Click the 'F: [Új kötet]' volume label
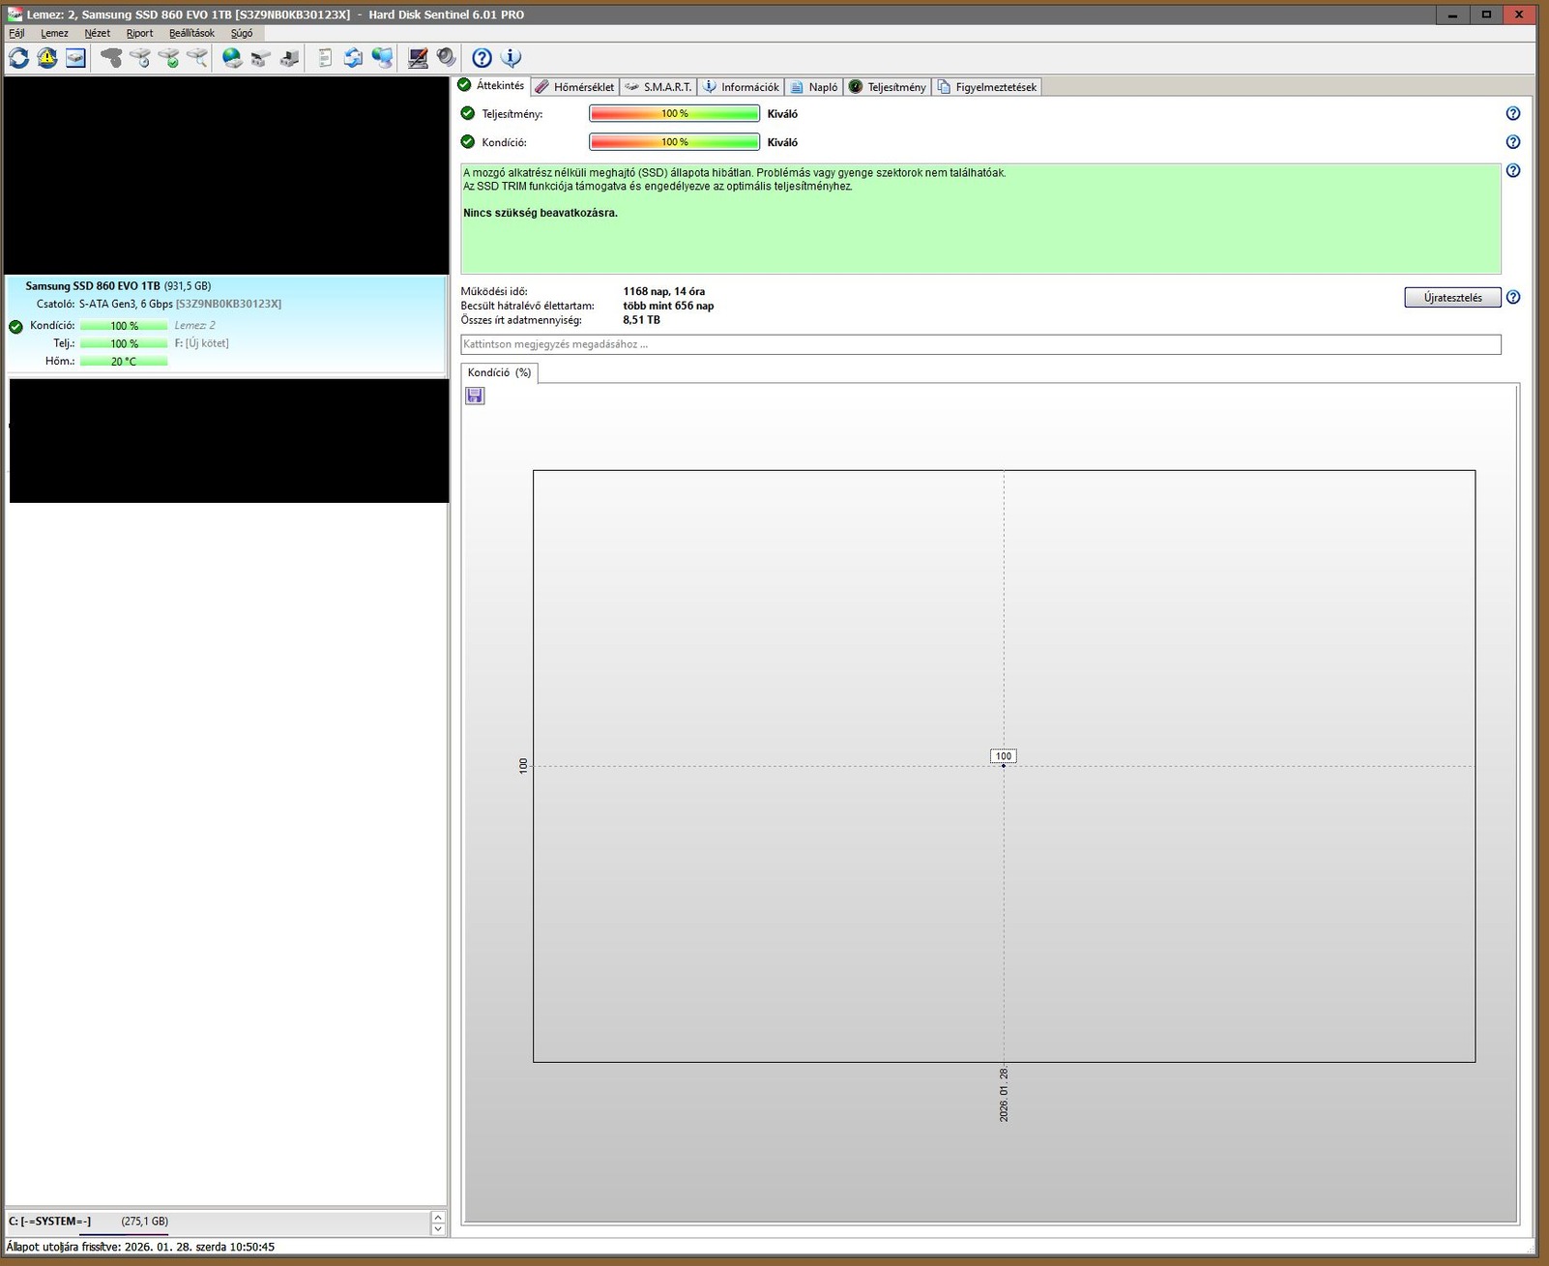The height and width of the screenshot is (1266, 1549). [201, 343]
